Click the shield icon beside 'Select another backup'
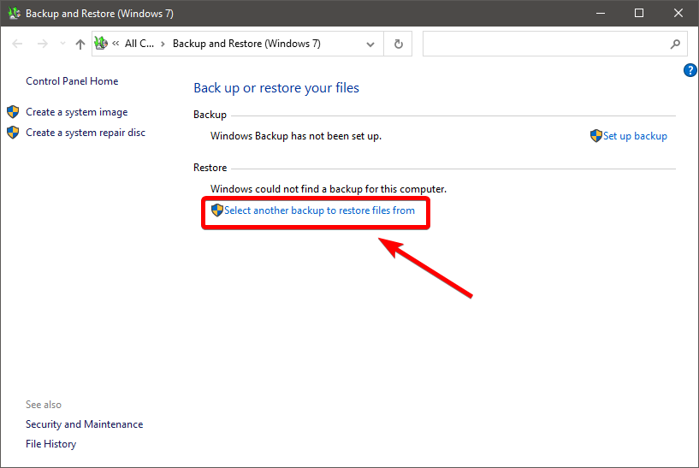The width and height of the screenshot is (699, 468). pos(217,210)
